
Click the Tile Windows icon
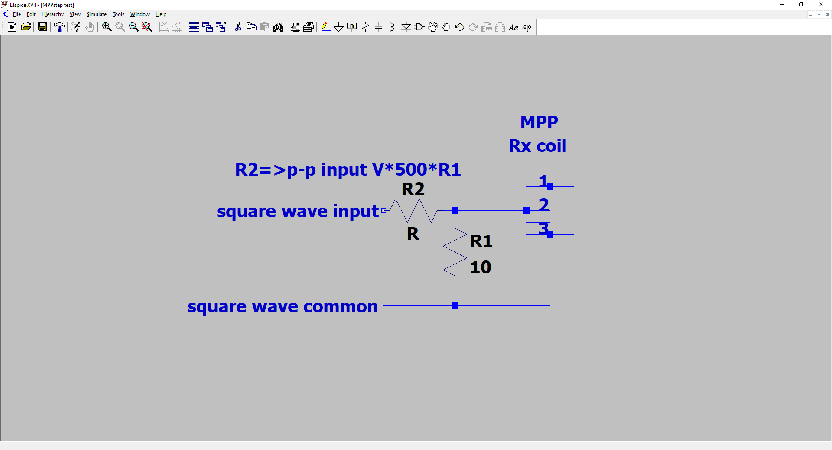click(x=194, y=27)
